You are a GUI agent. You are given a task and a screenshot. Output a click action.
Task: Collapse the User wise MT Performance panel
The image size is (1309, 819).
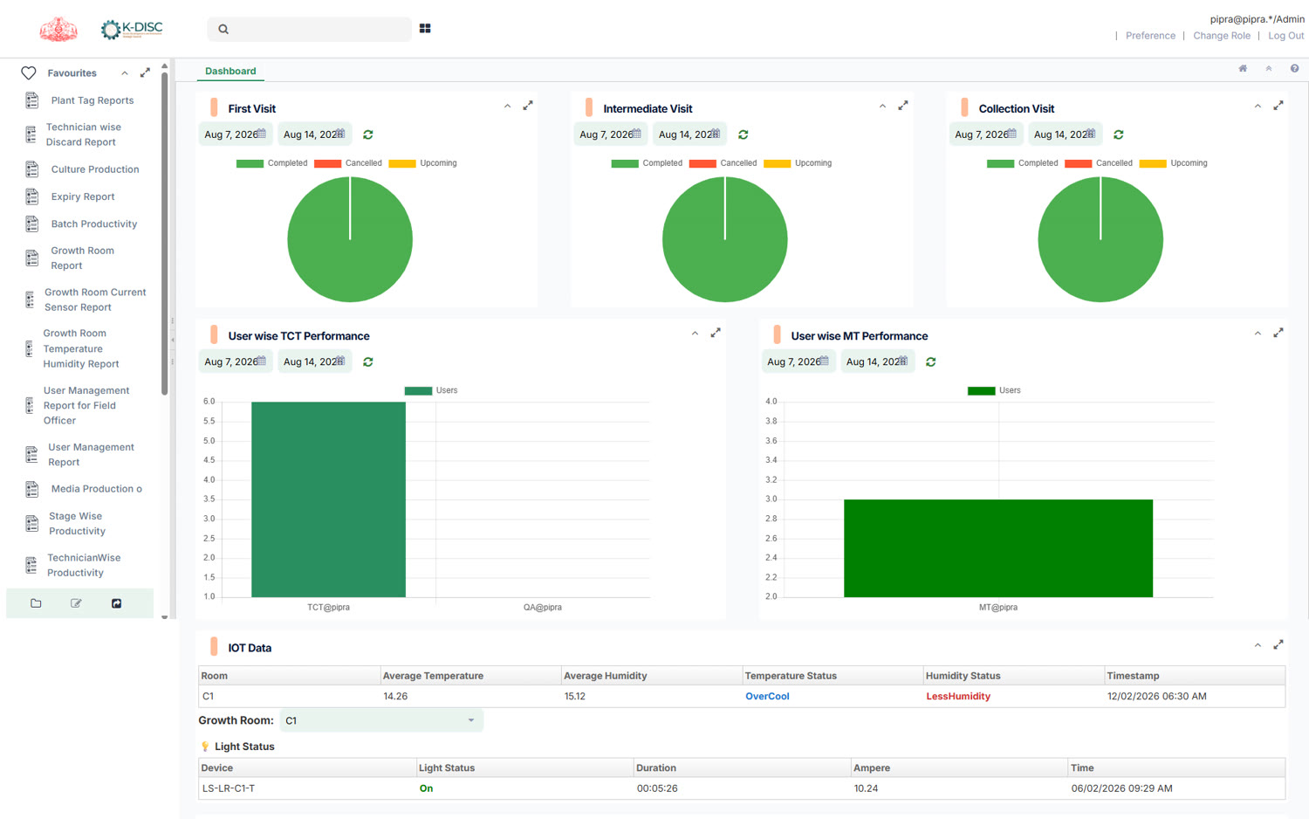click(1258, 334)
